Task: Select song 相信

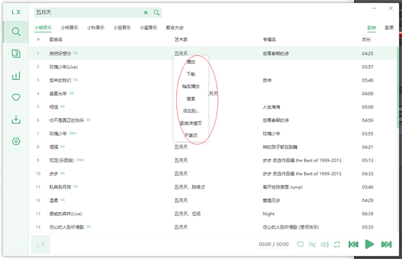Action: pos(54,107)
